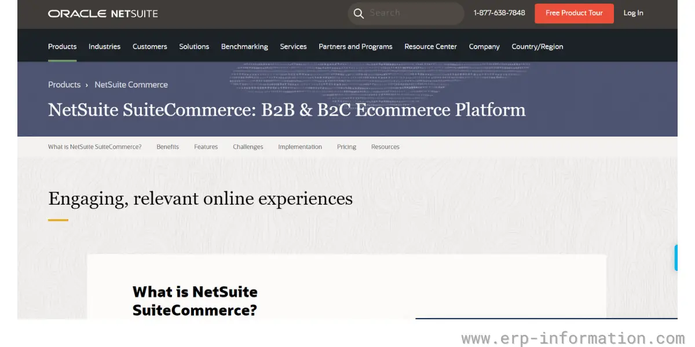Open the Benchmarking menu
Image resolution: width=695 pixels, height=347 pixels.
click(x=244, y=46)
